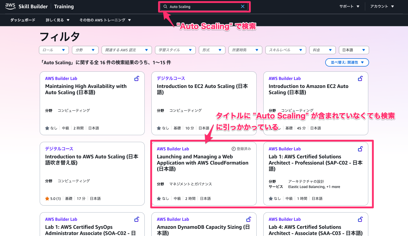This screenshot has width=408, height=236.
Task: Open the ロール filter dropdown
Action: [54, 50]
